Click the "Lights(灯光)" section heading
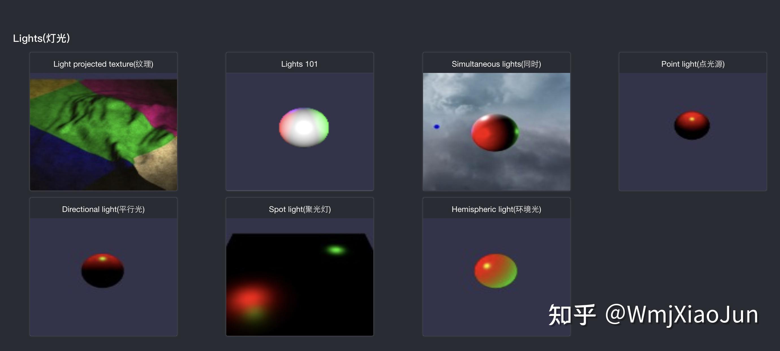 tap(42, 38)
